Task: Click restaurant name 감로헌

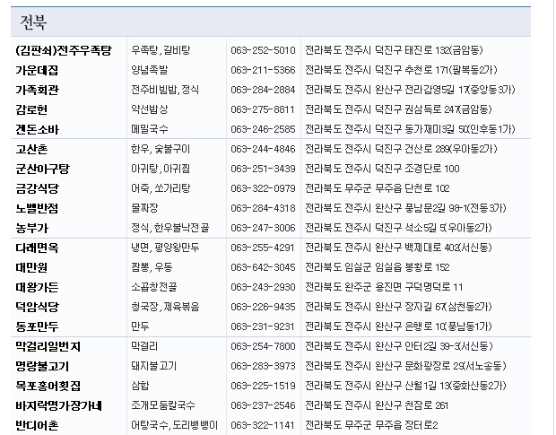Action: click(31, 109)
